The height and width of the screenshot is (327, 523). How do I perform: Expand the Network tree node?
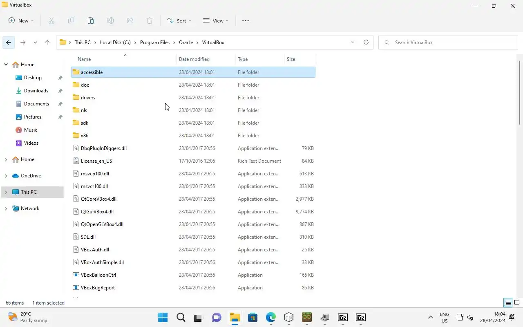[6, 208]
